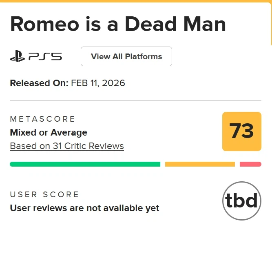Click the FEB 11, 2026 release date
The image size is (272, 254).
(x=98, y=83)
